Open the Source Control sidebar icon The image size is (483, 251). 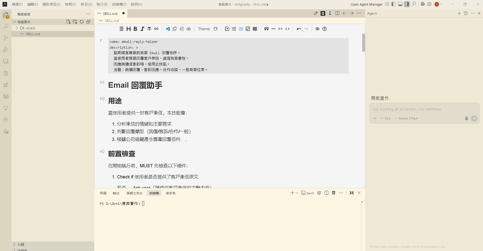pos(6,38)
